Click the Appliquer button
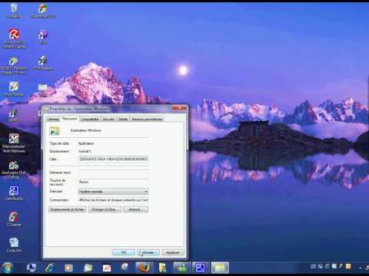This screenshot has width=369, height=276. pyautogui.click(x=173, y=252)
